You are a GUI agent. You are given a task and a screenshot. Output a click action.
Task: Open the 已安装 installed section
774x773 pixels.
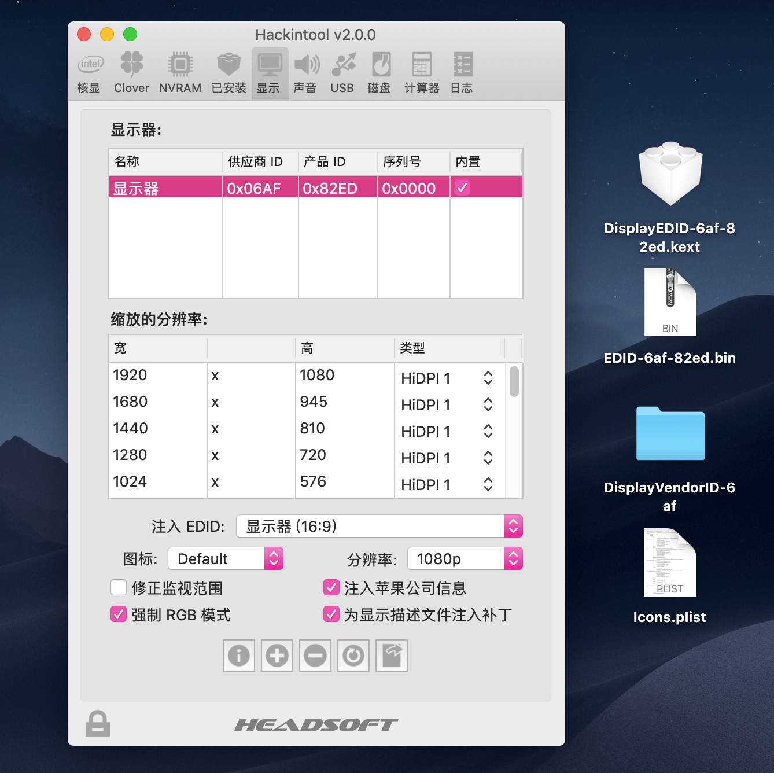[228, 71]
